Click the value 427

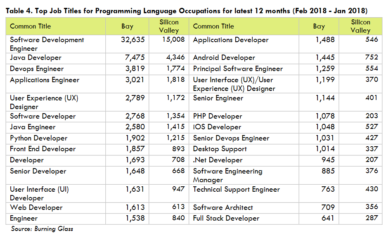point(372,138)
